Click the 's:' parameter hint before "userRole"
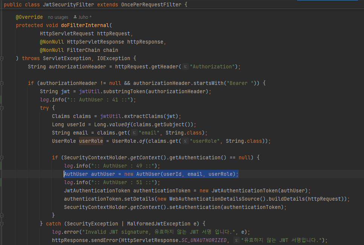This screenshot has width=364, height=245. coord(185,141)
